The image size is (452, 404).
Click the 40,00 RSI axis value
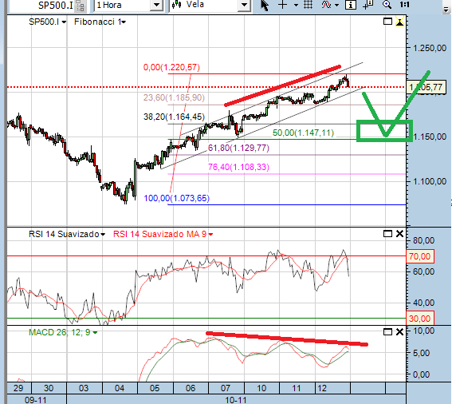424,303
